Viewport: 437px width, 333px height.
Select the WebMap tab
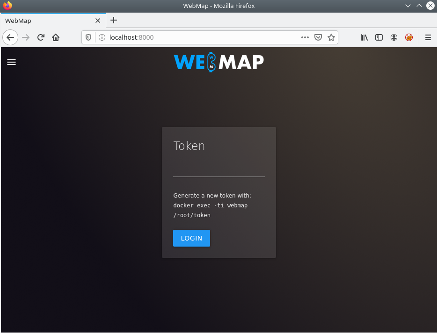(53, 21)
